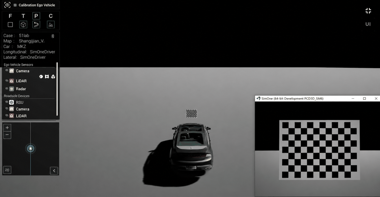The height and width of the screenshot is (197, 380).
Task: Zoom out the minimap with minus button
Action: [7, 135]
